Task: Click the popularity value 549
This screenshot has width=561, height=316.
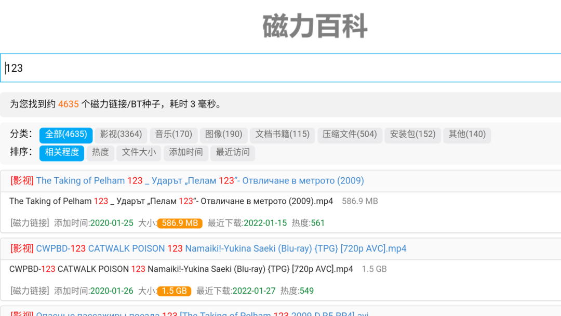Action: pos(306,291)
